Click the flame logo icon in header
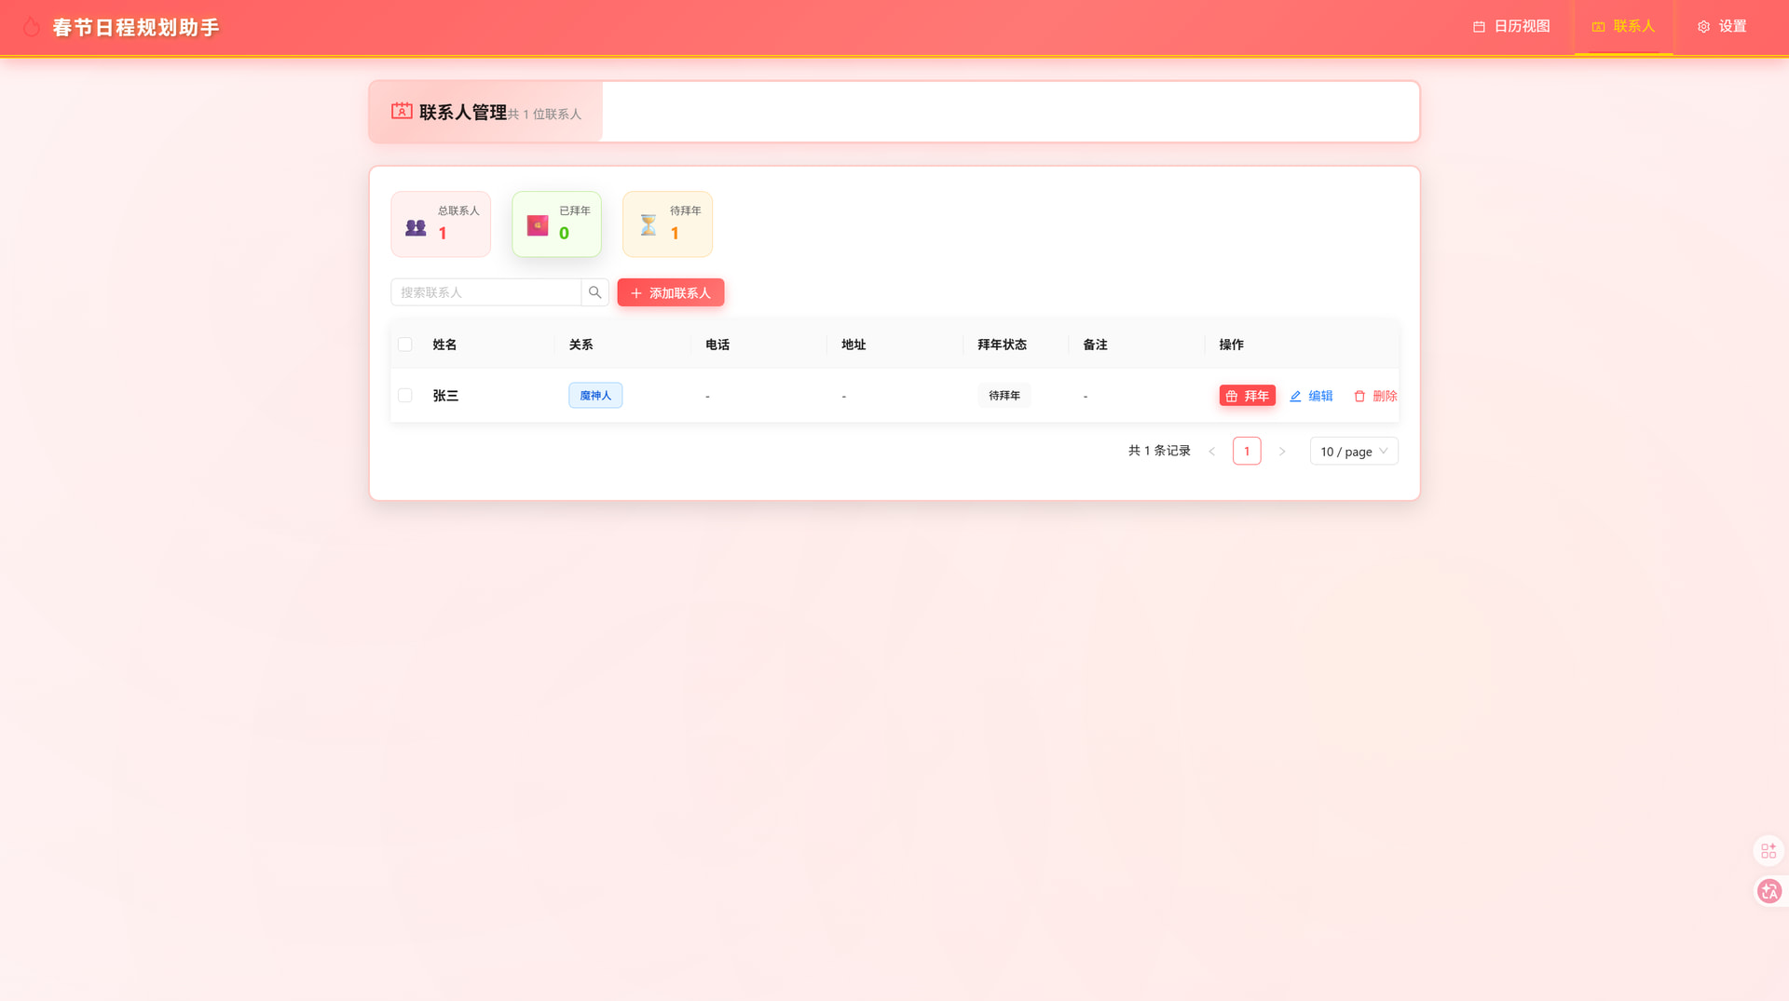This screenshot has width=1789, height=1001. pos(32,27)
